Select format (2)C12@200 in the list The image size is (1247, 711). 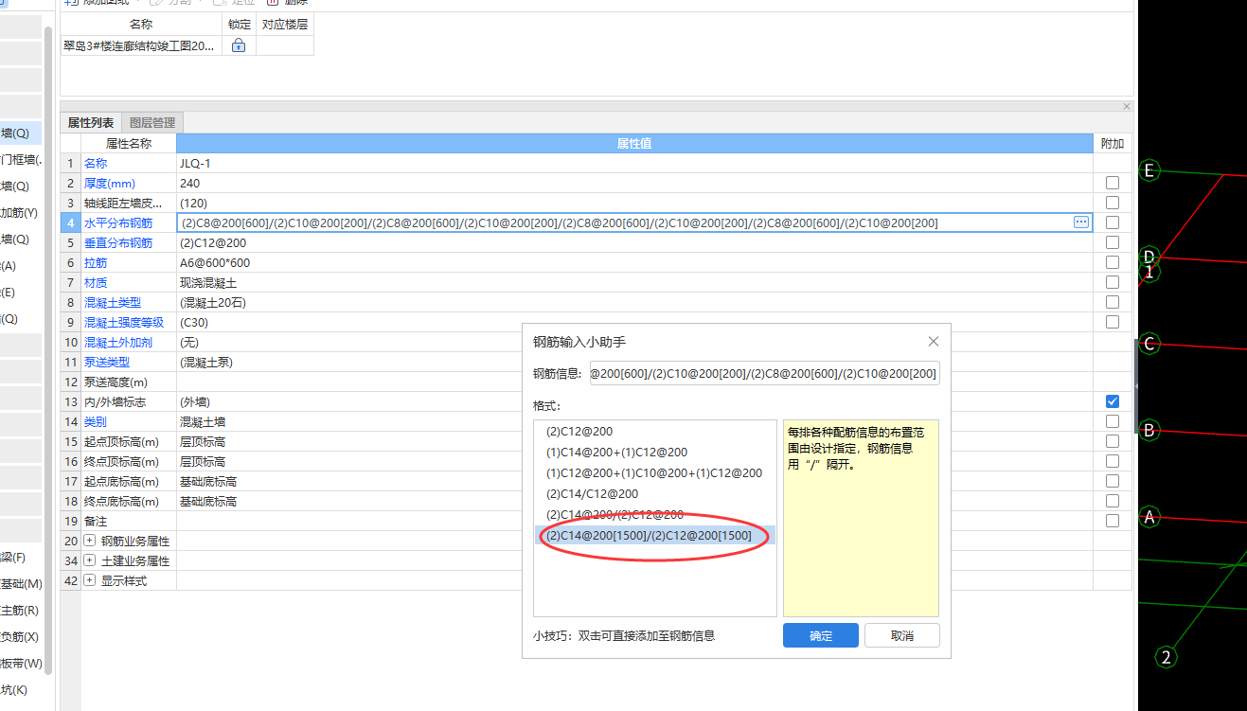(654, 432)
